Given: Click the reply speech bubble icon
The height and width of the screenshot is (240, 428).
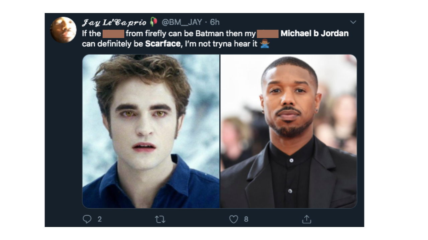Looking at the screenshot, I should click(x=87, y=219).
